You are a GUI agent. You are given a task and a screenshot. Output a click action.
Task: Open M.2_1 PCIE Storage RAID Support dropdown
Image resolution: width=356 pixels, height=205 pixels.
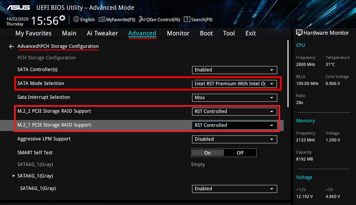tap(235, 126)
